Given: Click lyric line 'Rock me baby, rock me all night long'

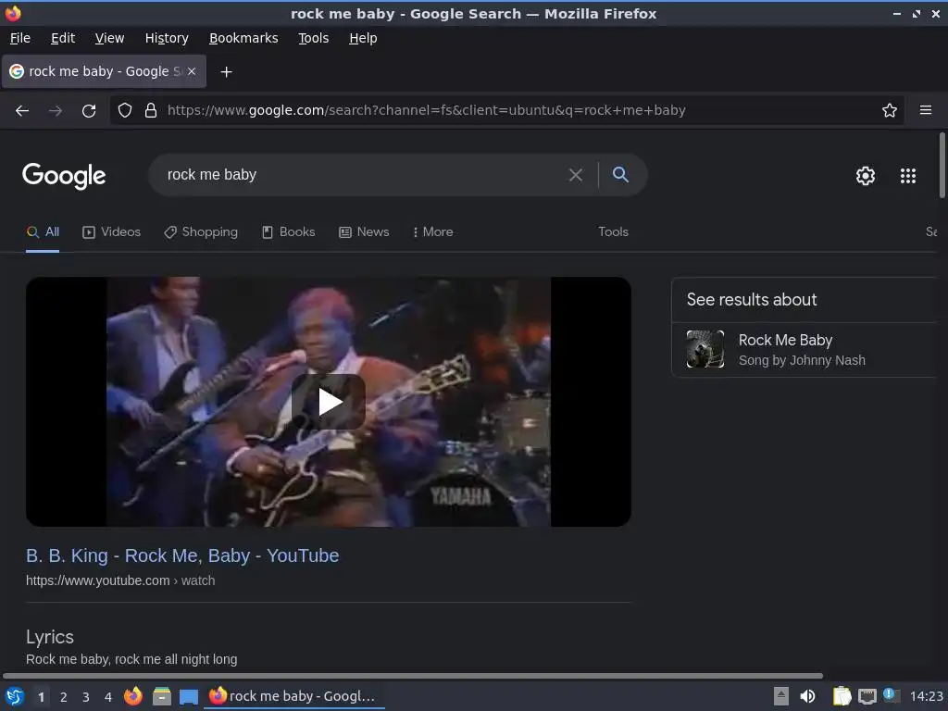Looking at the screenshot, I should tap(131, 659).
